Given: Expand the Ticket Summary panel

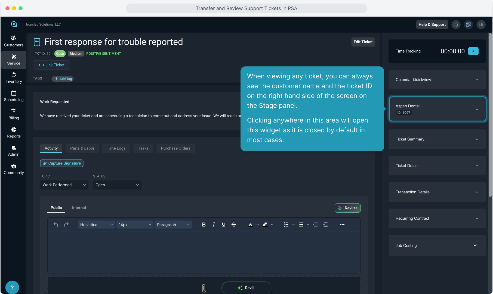Looking at the screenshot, I should [437, 139].
